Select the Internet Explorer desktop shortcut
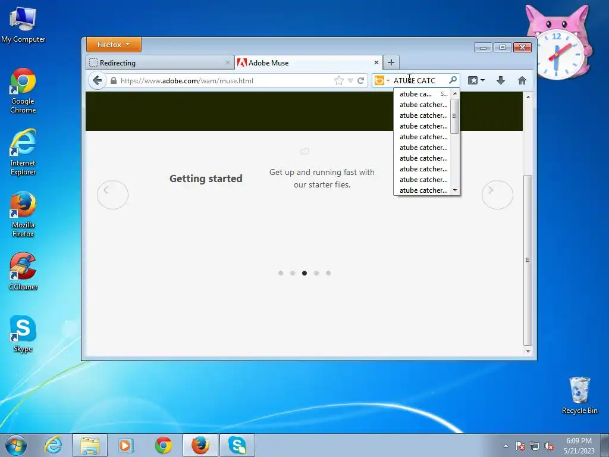Viewport: 609px width, 457px height. [x=23, y=152]
